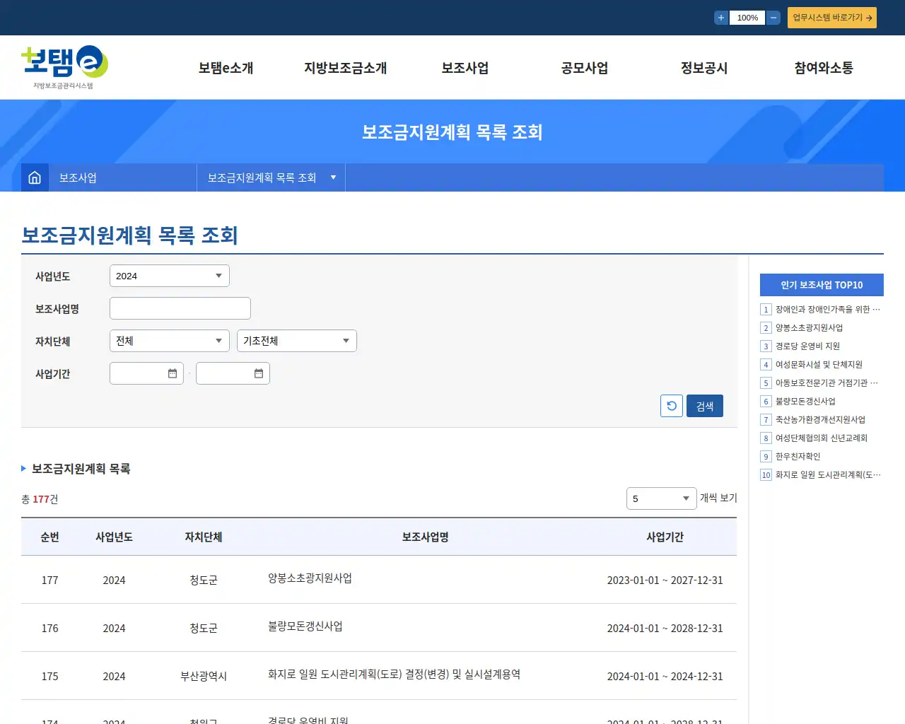The height and width of the screenshot is (724, 905).
Task: Click 양봉소초광지원사업 in table row 177
Action: [x=310, y=578]
